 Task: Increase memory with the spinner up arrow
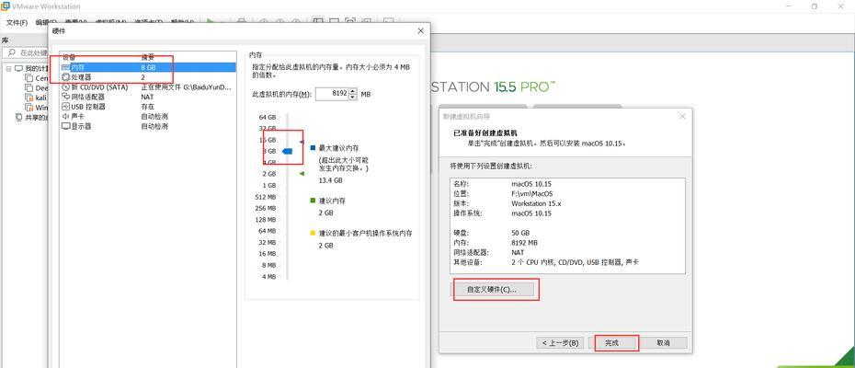353,91
